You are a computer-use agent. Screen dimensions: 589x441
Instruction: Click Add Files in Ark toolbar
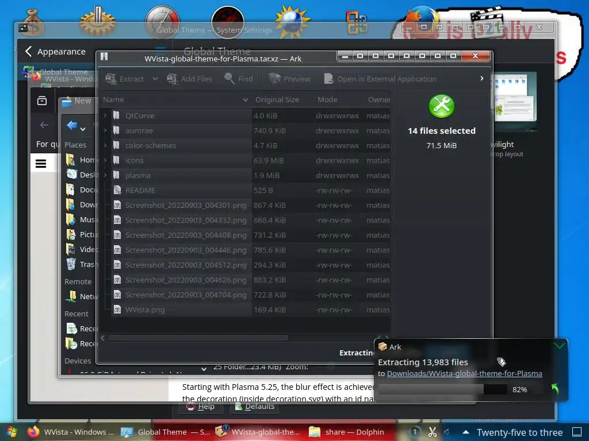pos(190,79)
